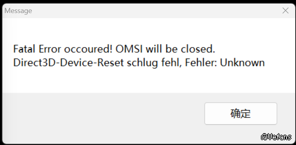Click the white blank area below the message
Screen dimensions: 296x145
[147, 80]
